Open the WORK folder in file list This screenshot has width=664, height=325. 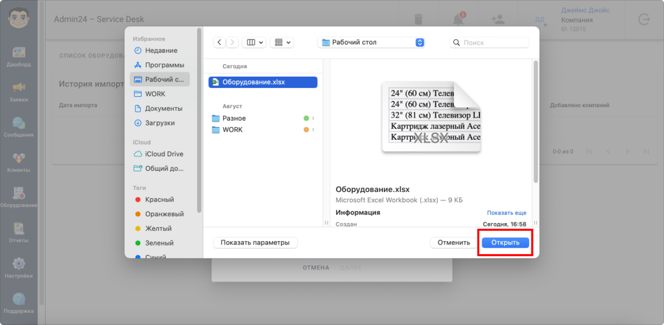pyautogui.click(x=263, y=130)
